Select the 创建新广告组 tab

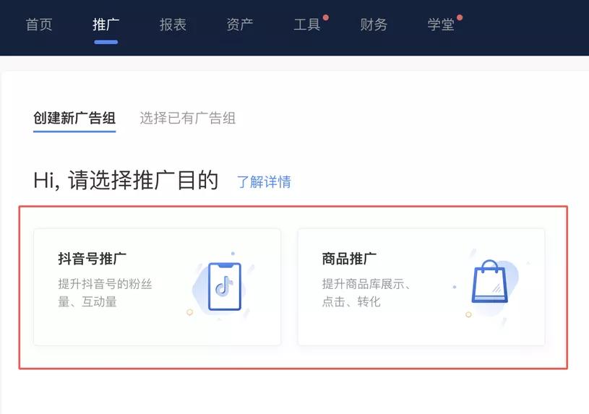74,118
